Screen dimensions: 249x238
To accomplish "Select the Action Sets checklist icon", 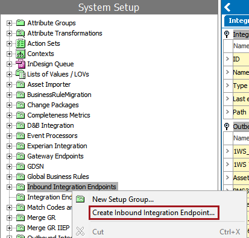I will coord(20,43).
